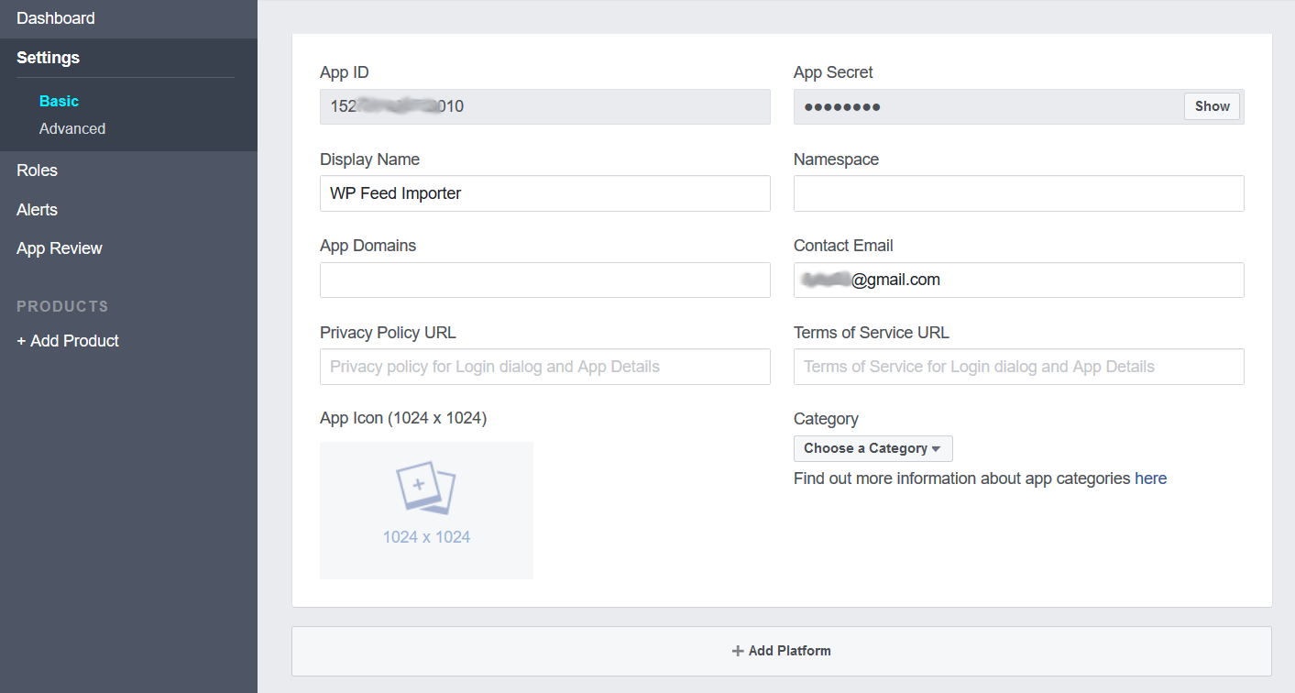1295x693 pixels.
Task: Open the Advanced settings sub-item
Action: tap(72, 128)
